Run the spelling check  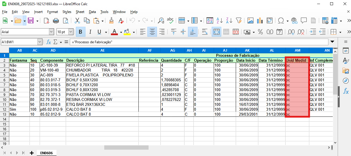(170, 21)
